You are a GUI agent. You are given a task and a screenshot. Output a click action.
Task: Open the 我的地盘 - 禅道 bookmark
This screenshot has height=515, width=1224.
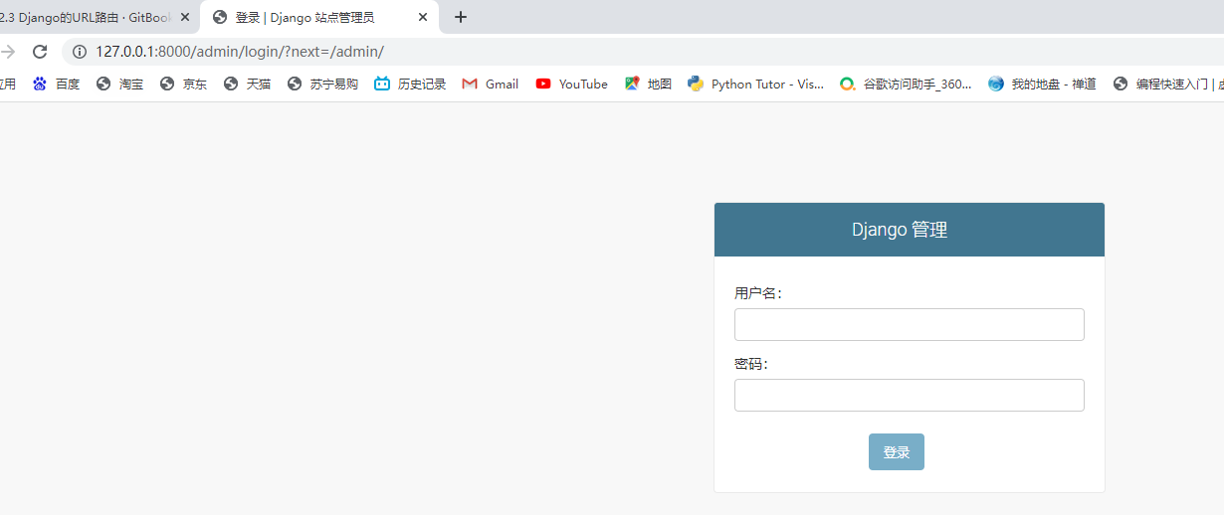pyautogui.click(x=1043, y=85)
